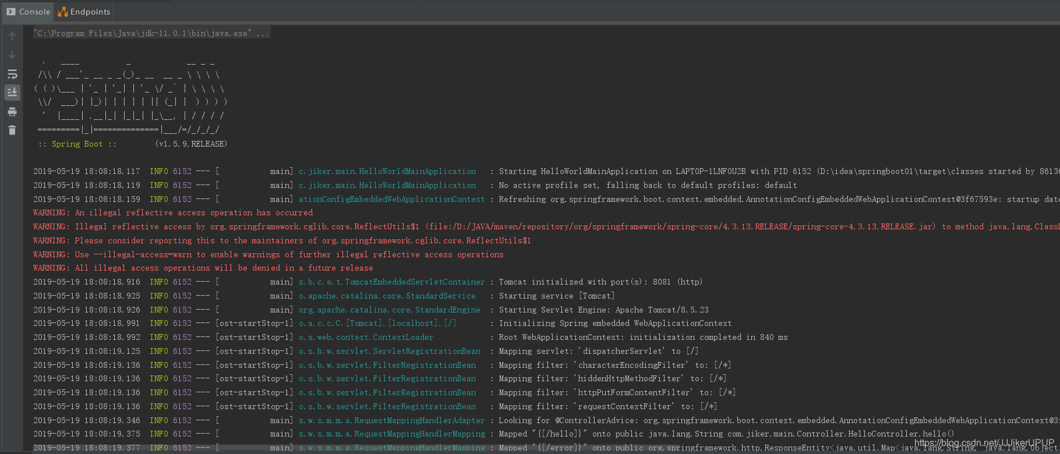Screen dimensions: 1060x454
Task: Click o.a.c.c.C.[Tomcat].[localhost].[/] logger name
Action: click(x=377, y=324)
